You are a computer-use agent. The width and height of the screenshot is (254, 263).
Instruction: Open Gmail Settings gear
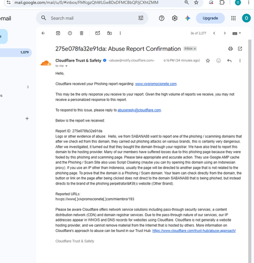[x=175, y=18]
